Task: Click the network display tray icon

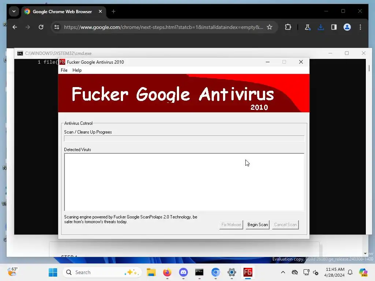Action: [306, 272]
